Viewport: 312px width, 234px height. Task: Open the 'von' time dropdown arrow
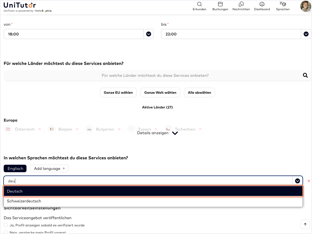(148, 34)
